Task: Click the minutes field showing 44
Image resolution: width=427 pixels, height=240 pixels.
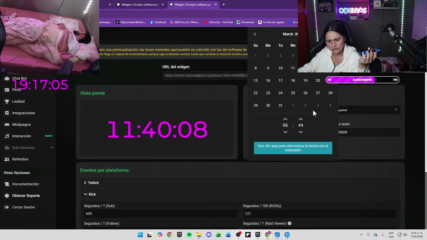Action: click(x=301, y=125)
